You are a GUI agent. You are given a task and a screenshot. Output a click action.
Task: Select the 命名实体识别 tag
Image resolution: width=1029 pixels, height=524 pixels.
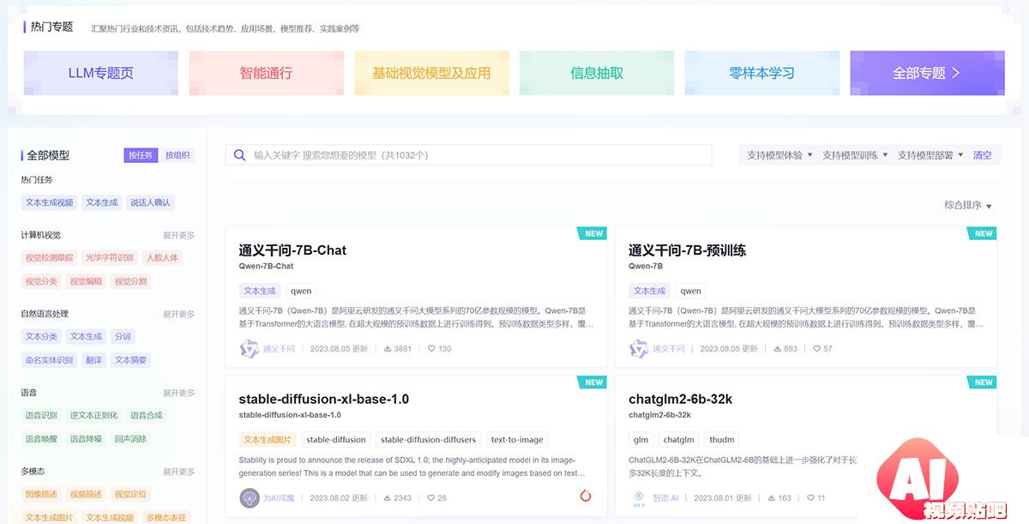click(x=49, y=360)
